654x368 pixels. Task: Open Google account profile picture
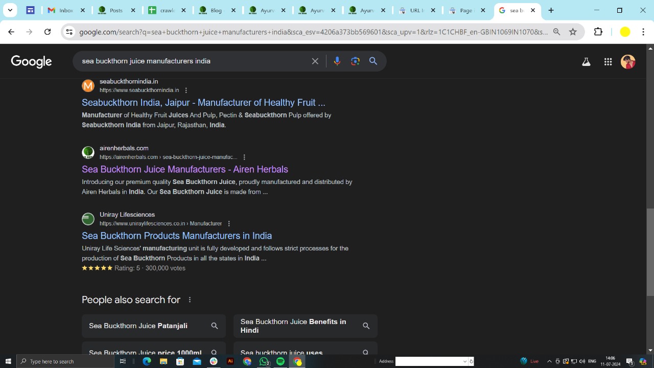tap(628, 62)
